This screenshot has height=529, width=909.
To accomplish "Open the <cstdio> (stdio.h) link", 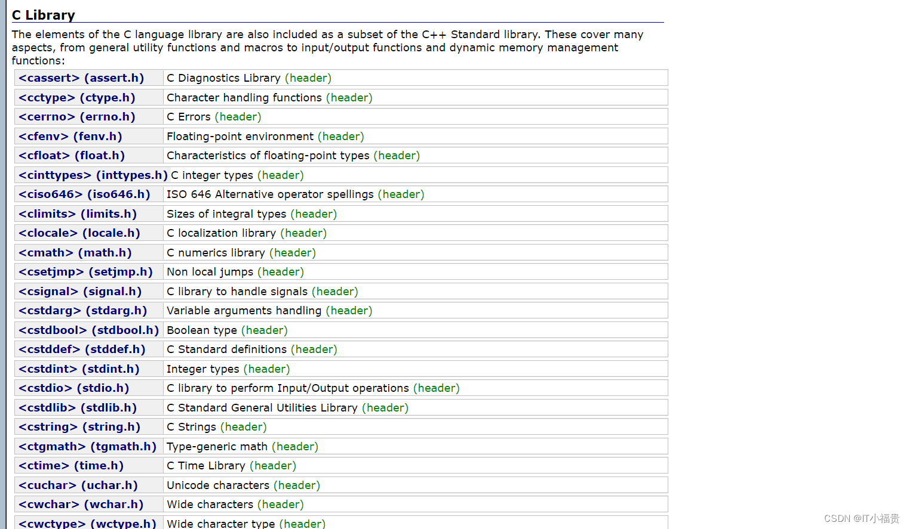I will point(74,388).
